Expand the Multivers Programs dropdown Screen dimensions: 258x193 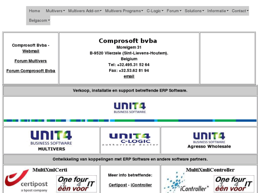tap(124, 11)
